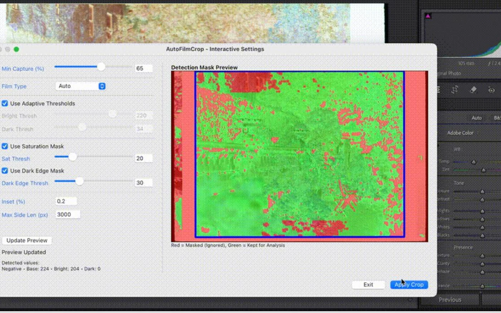Click 'Detection Mask Preview' heading

[x=204, y=67]
